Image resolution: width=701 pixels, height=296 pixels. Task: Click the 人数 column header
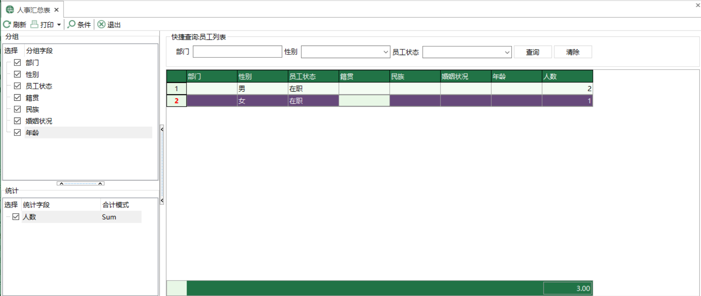pos(568,76)
